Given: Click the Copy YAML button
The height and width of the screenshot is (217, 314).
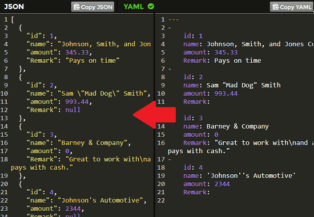Looking at the screenshot, I should tap(292, 7).
